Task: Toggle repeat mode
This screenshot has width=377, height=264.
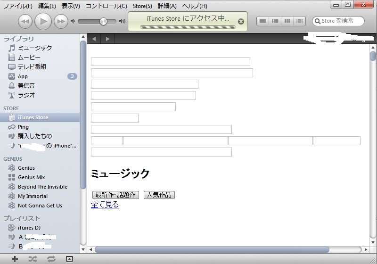Action: 51,259
